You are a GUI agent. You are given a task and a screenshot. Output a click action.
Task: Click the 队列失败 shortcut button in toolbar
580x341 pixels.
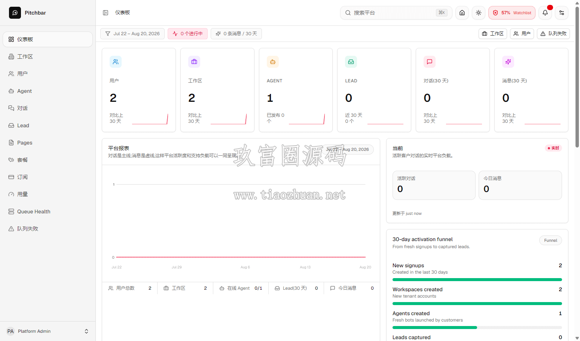[x=553, y=34]
